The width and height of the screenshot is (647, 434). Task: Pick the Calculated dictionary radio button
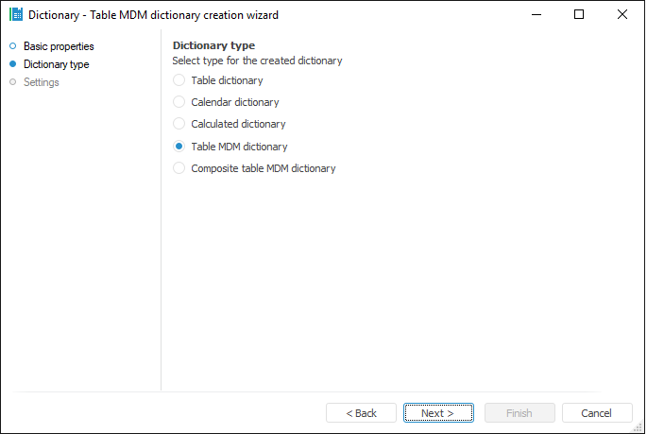pos(179,124)
